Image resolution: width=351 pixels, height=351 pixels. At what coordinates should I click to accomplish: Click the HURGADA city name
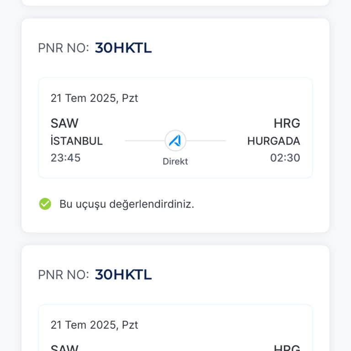273,141
